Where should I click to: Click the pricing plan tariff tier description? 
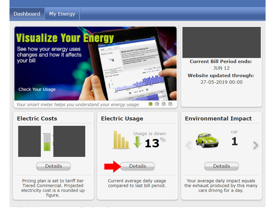[x=53, y=188]
